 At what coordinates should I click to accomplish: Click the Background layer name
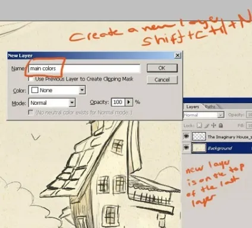(219, 148)
